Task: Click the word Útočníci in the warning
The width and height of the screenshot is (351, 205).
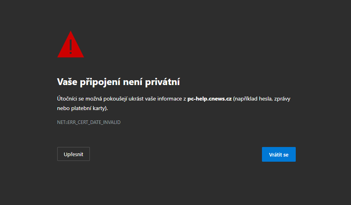Action: tap(68, 99)
